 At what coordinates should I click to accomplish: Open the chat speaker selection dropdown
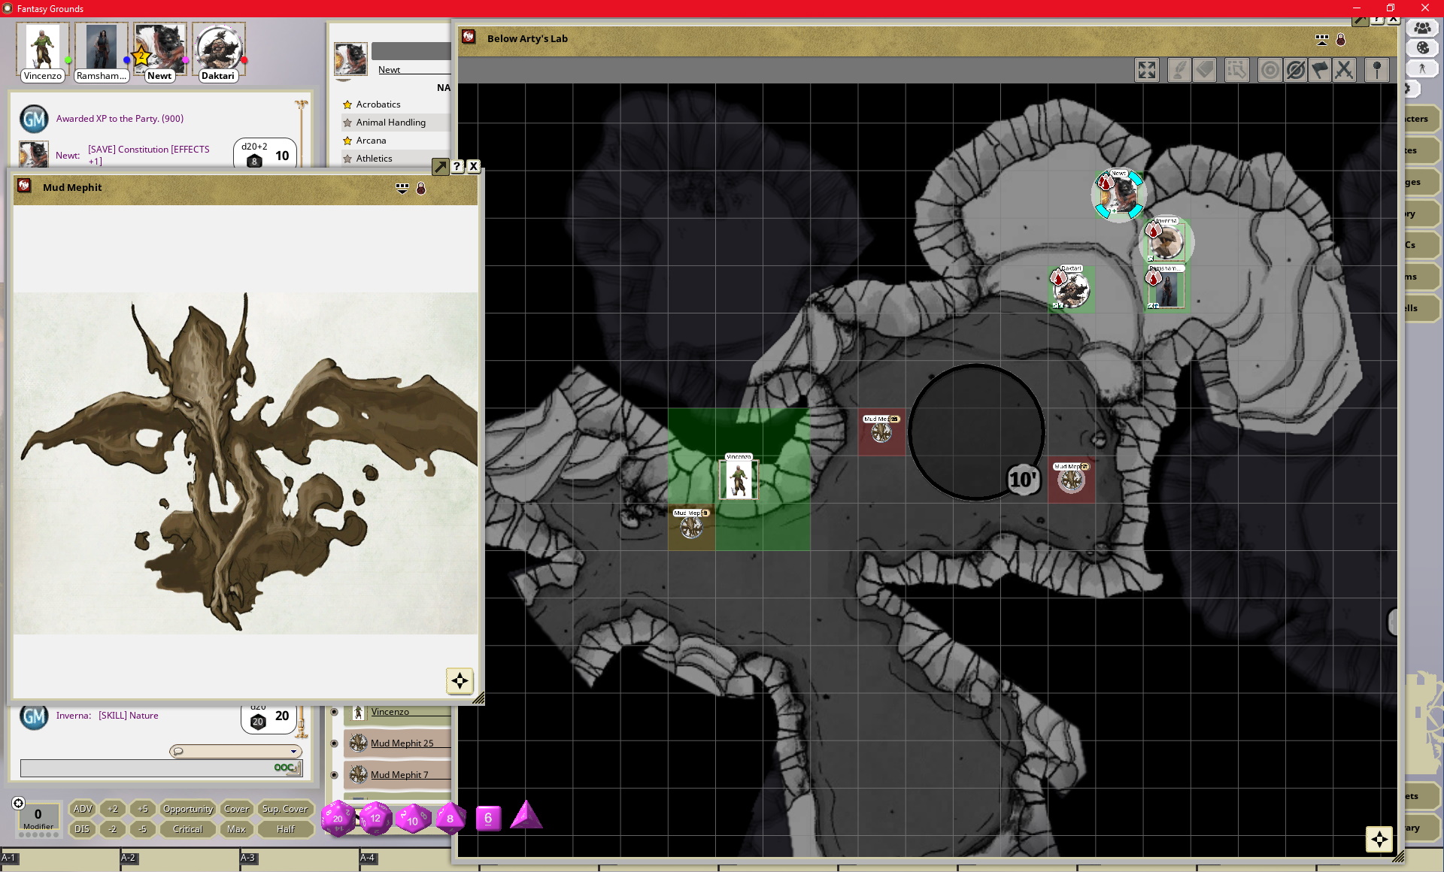[235, 751]
